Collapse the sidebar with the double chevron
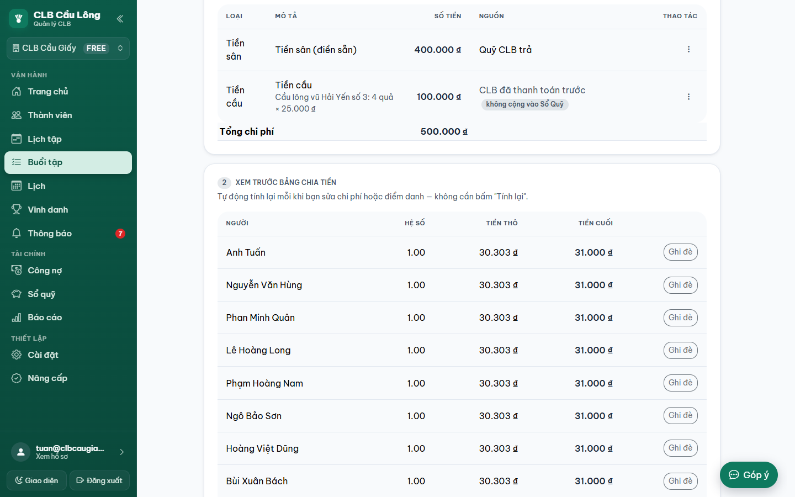The height and width of the screenshot is (497, 795). click(120, 19)
